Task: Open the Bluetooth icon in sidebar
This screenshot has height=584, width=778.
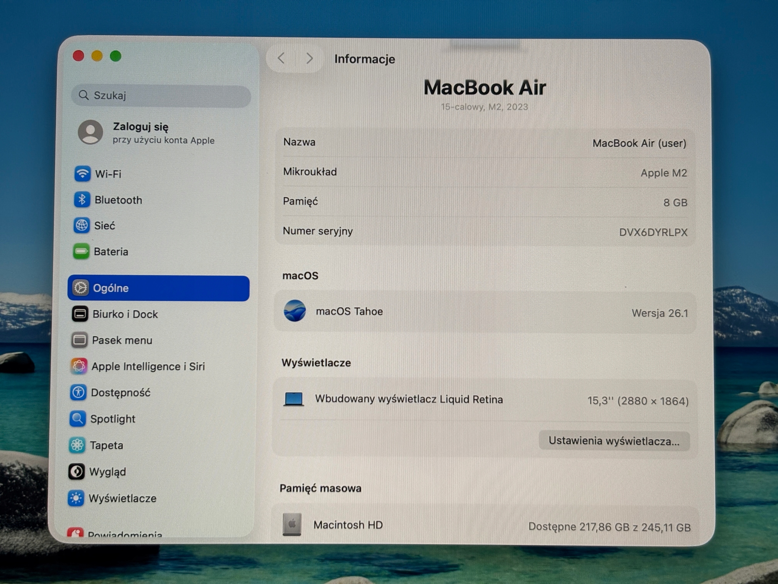Action: (82, 200)
